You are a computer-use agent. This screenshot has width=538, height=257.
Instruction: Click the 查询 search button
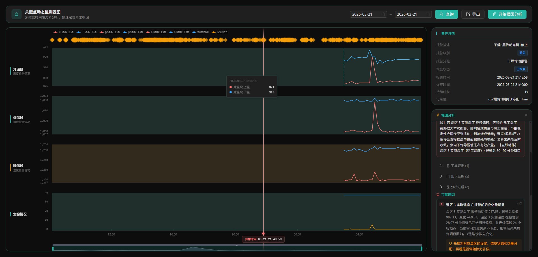[x=446, y=14]
